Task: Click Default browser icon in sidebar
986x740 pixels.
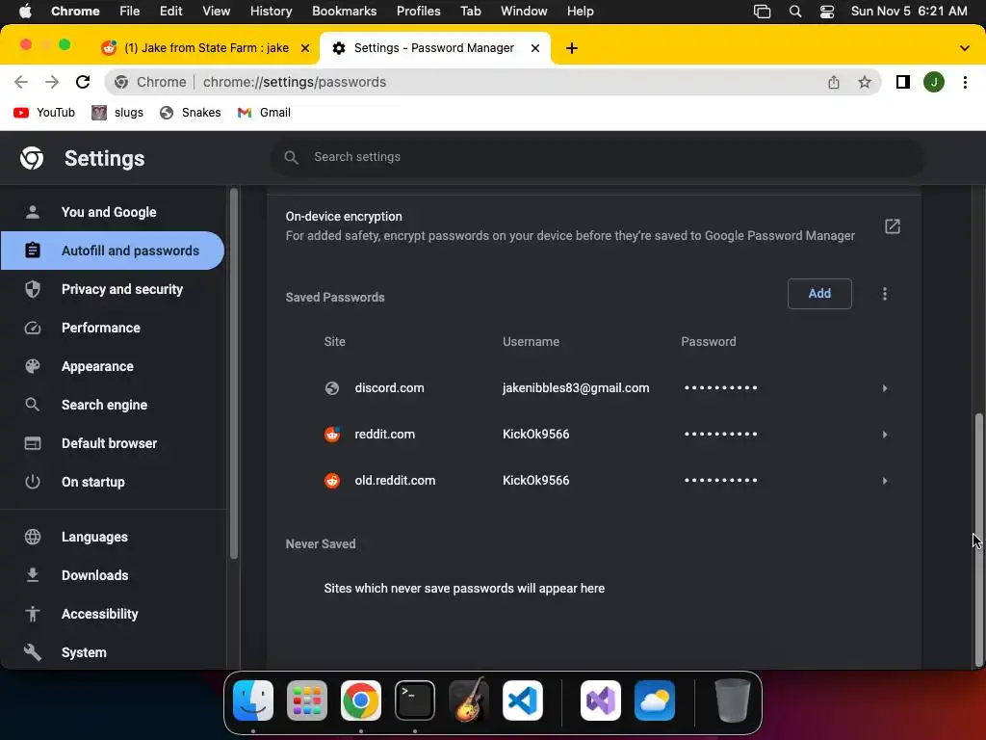Action: [33, 443]
